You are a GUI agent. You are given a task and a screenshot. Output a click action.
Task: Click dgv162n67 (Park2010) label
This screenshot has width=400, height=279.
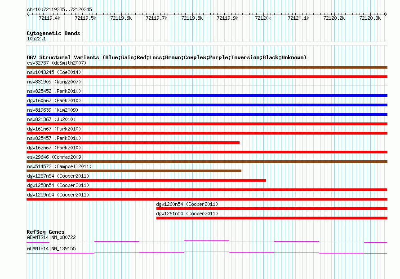click(x=54, y=148)
